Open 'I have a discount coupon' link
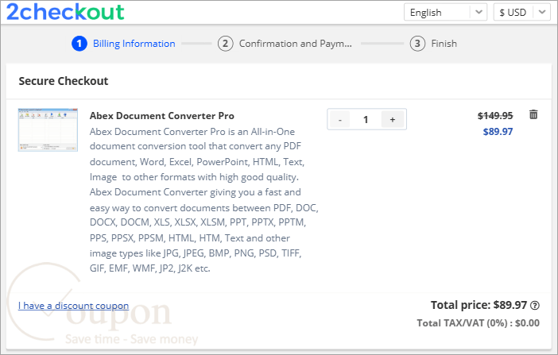558x355 pixels. pyautogui.click(x=73, y=306)
